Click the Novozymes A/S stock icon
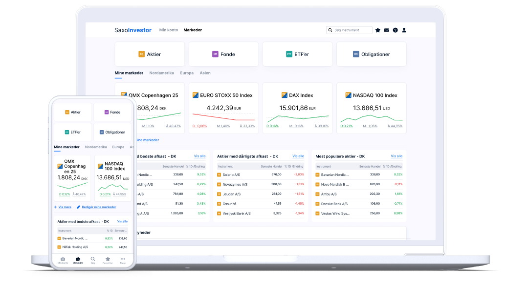Screen dimensions: 528x287 219,185
